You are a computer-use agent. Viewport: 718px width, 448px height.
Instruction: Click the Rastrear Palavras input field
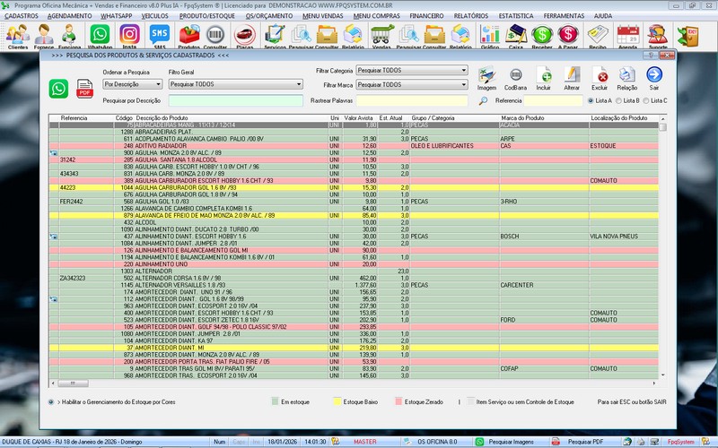pyautogui.click(x=411, y=100)
